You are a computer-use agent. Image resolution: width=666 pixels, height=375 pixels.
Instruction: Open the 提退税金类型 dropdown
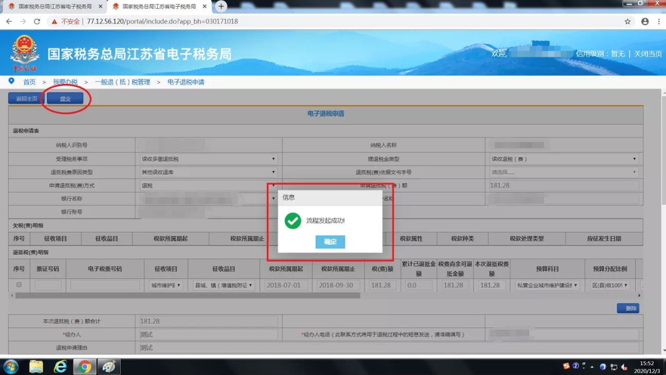564,159
